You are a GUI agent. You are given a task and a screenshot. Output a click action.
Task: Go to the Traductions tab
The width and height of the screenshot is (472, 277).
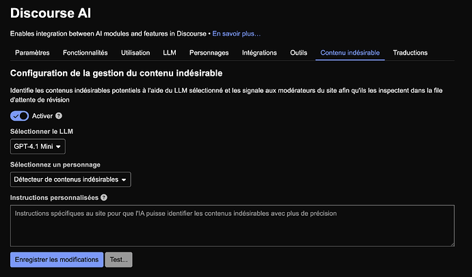pyautogui.click(x=410, y=53)
